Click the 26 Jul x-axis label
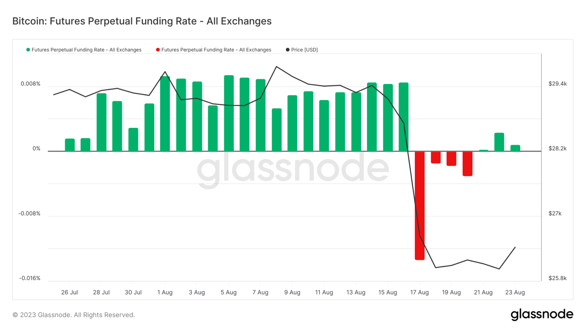The height and width of the screenshot is (330, 588). pos(69,293)
